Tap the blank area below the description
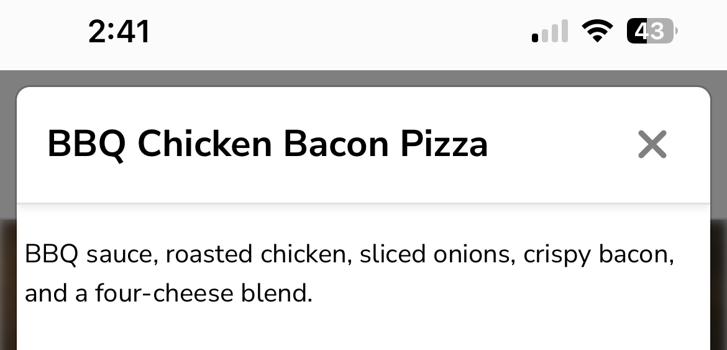Screen dimensions: 727x350 click(363, 329)
